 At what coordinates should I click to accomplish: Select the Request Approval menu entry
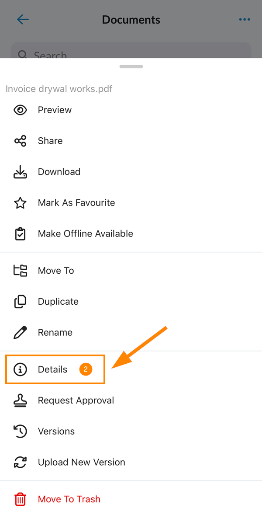click(x=131, y=400)
